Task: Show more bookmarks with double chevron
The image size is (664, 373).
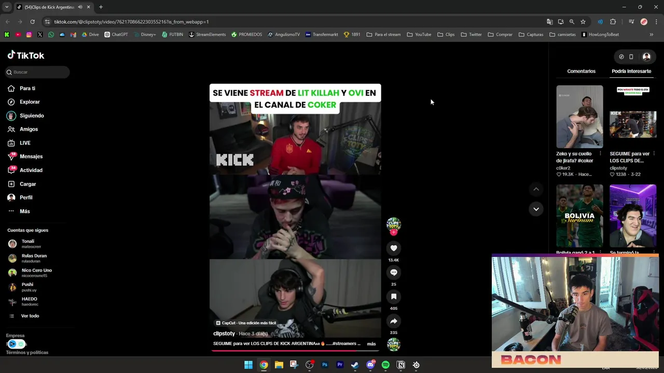Action: click(x=652, y=35)
